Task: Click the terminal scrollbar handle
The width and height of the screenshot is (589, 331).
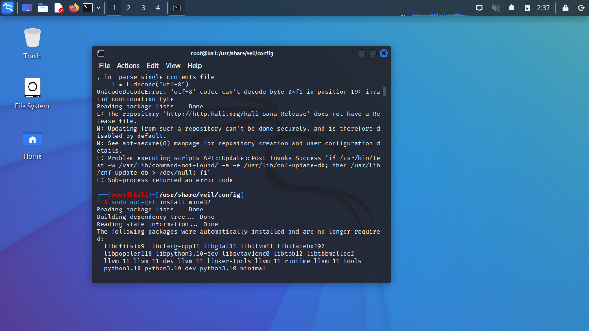Action: pyautogui.click(x=384, y=91)
